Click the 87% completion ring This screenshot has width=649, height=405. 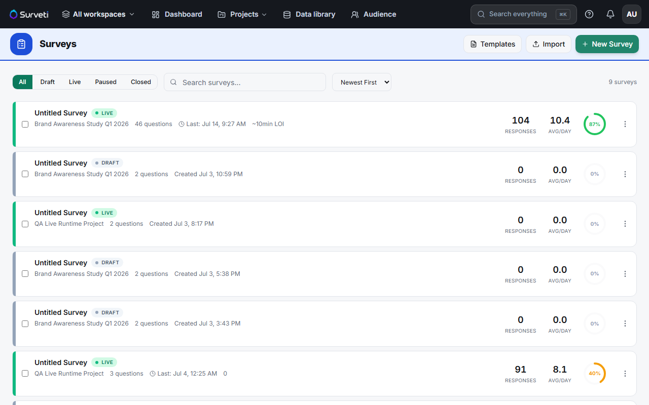[x=595, y=124]
